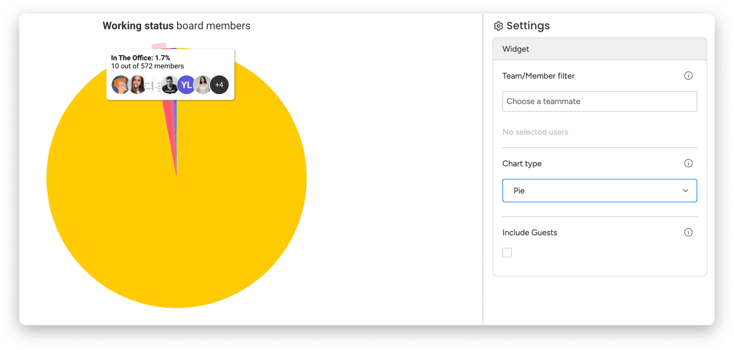This screenshot has width=734, height=350.
Task: Click the Working status board members title
Action: pyautogui.click(x=176, y=26)
